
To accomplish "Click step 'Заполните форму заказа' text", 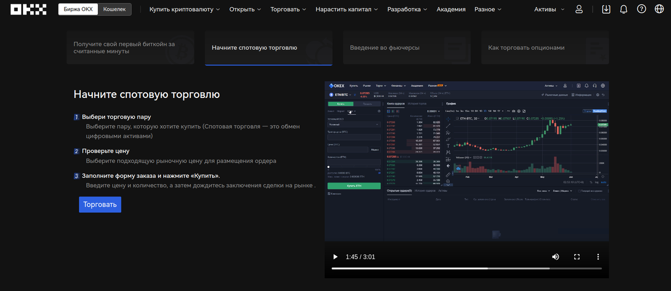I will click(151, 176).
